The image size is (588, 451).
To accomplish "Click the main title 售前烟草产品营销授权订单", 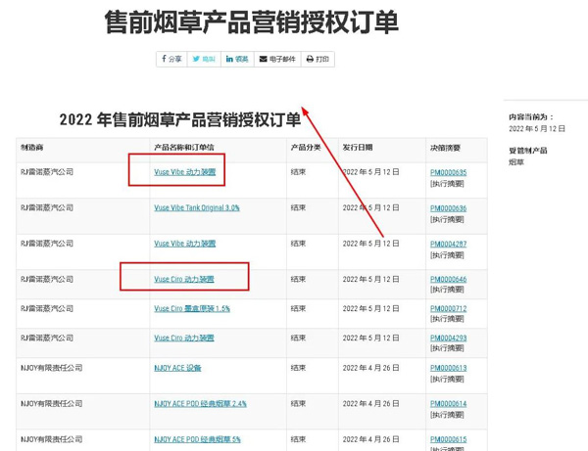I will [251, 23].
